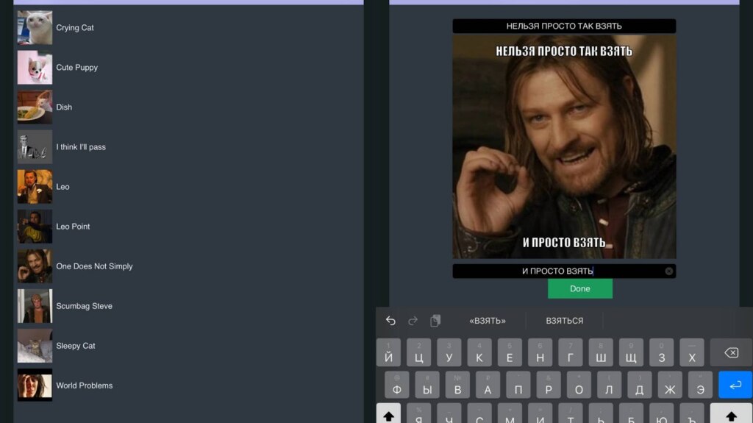Click the 'One Does Not Simply' label
Image resolution: width=753 pixels, height=423 pixels.
[x=94, y=266]
